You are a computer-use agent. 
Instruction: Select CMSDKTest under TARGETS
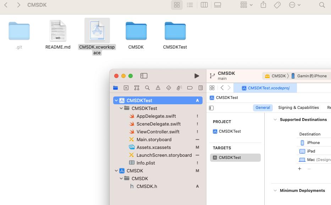coord(235,158)
